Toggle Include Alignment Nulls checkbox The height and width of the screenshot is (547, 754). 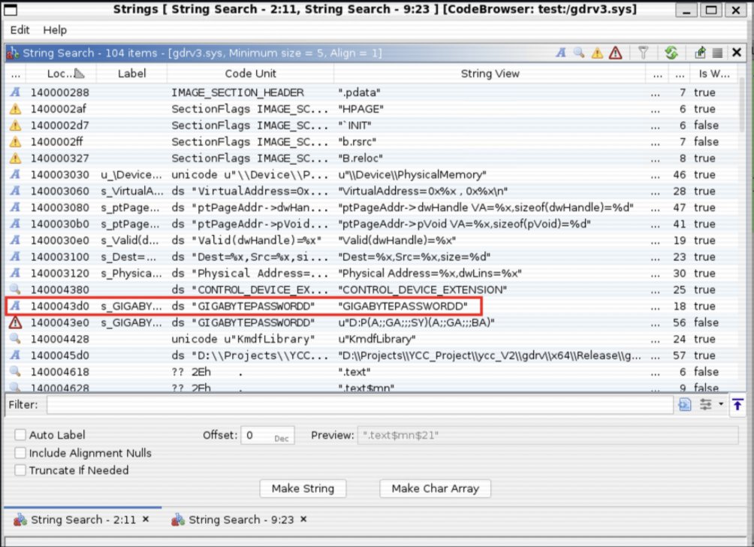pos(20,453)
